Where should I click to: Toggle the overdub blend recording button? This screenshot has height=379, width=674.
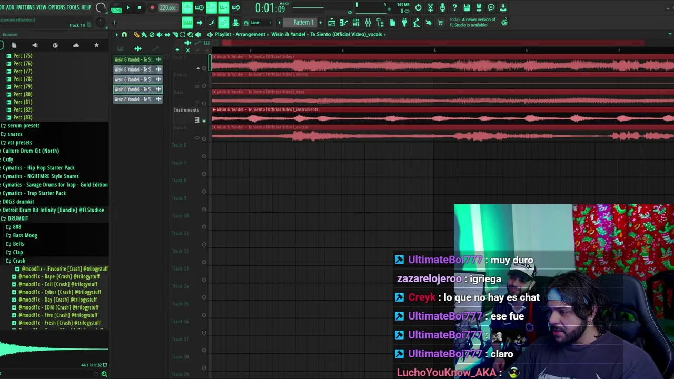pos(223,7)
